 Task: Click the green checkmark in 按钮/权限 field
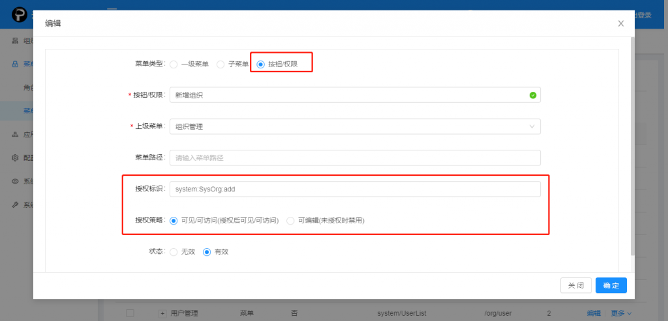click(x=532, y=95)
